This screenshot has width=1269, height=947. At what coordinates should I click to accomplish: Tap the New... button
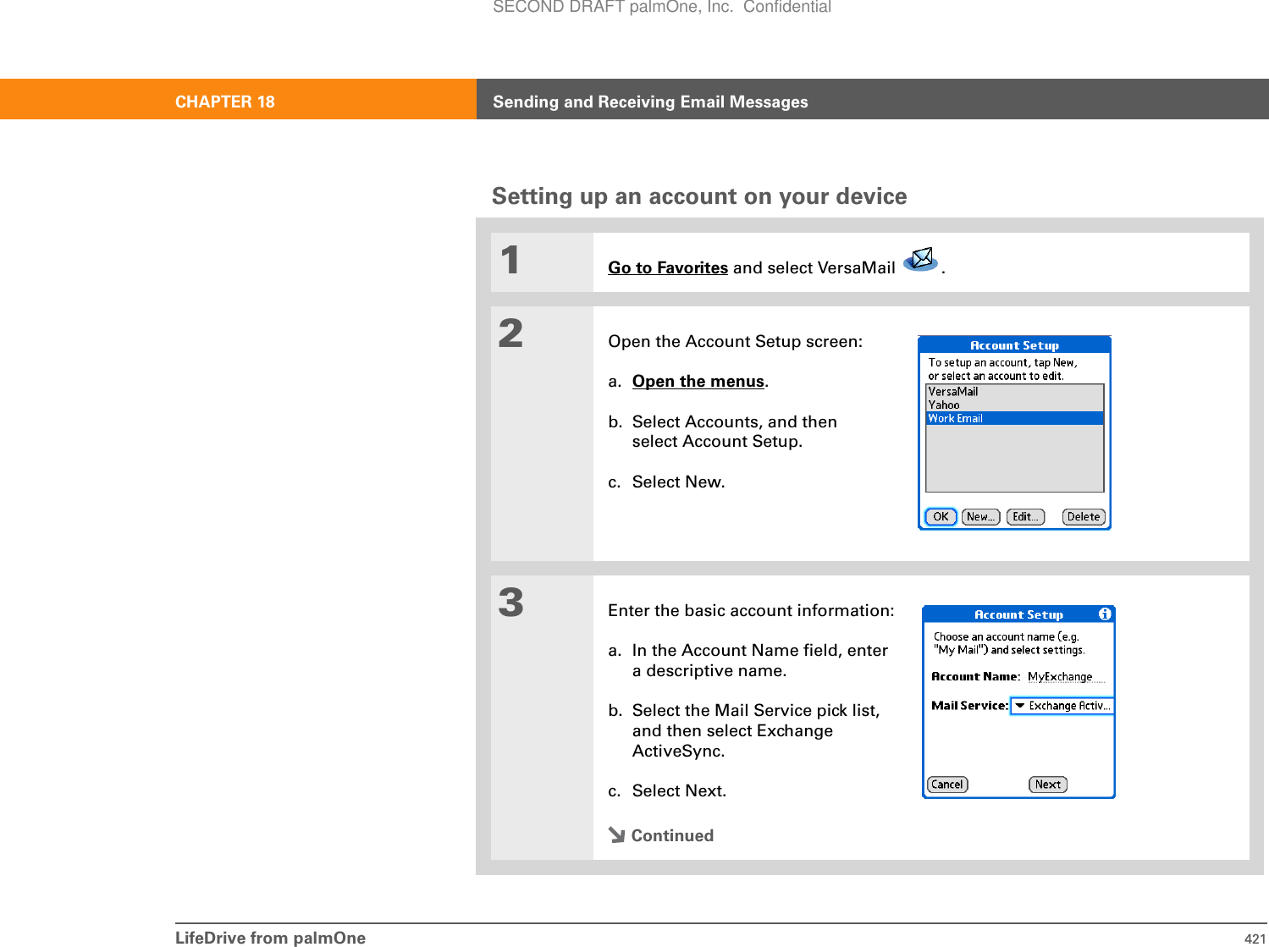click(980, 517)
